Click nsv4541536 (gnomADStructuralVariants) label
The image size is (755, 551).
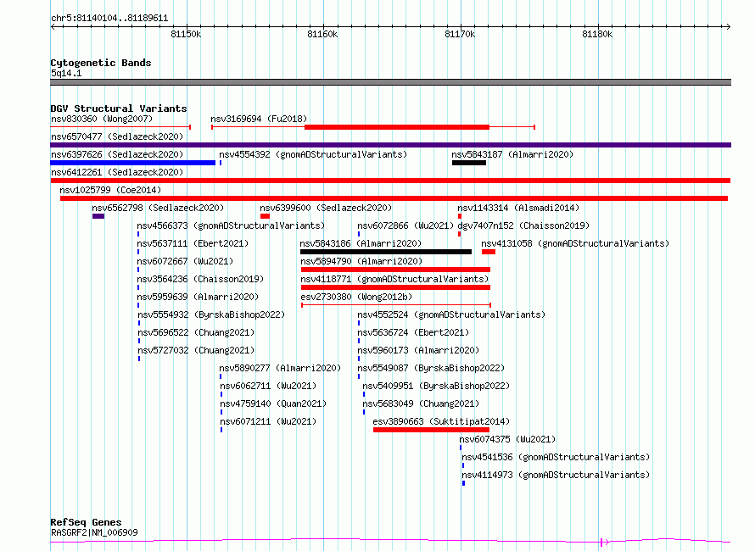556,457
